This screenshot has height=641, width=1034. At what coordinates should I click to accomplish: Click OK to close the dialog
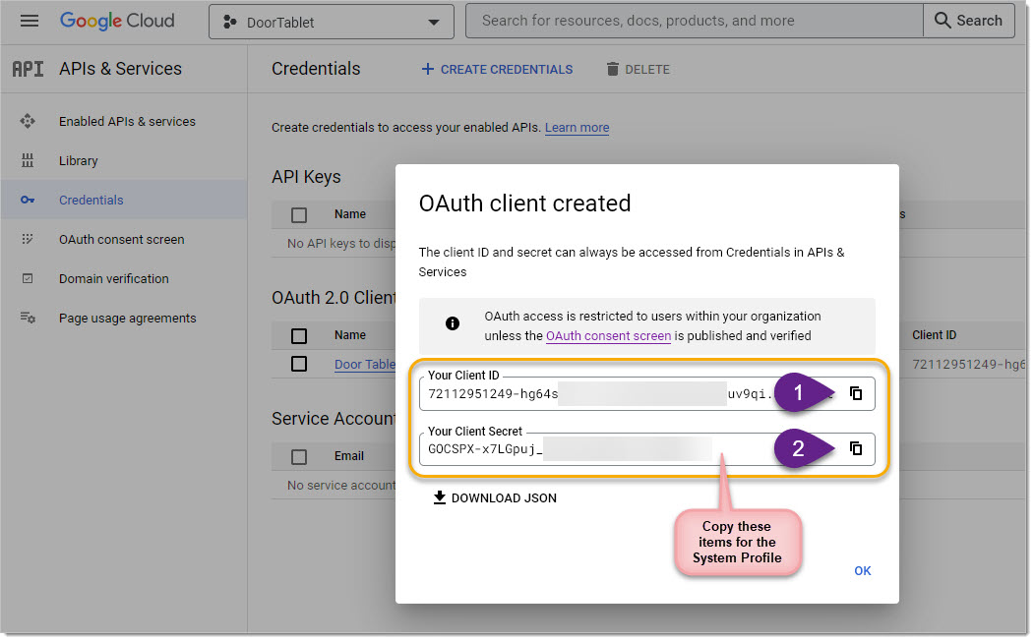point(863,571)
